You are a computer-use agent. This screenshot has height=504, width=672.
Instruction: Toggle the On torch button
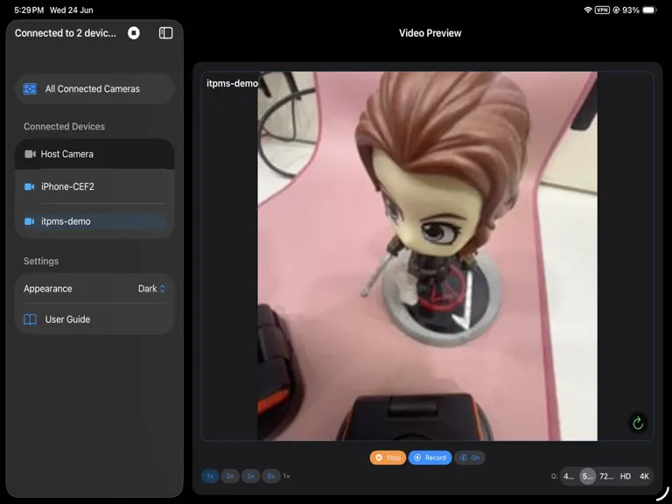click(470, 458)
